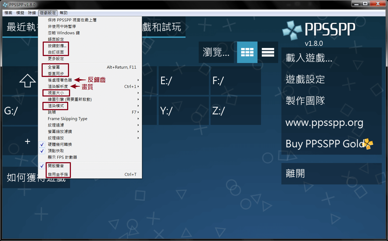
Task: Expand 後處理著色器 submenu
Action: [90, 80]
